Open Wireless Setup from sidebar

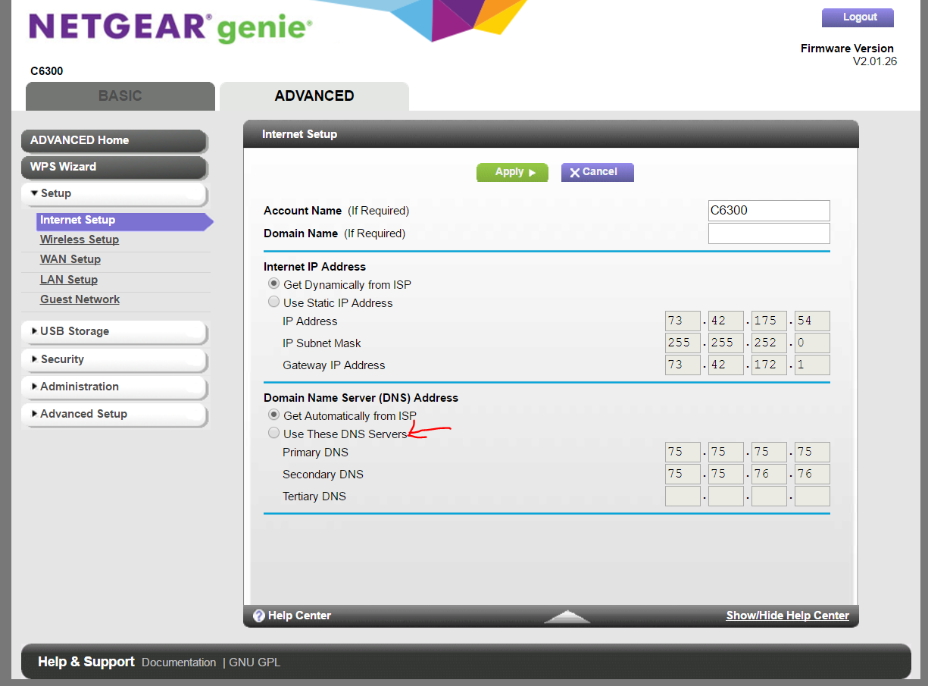80,240
